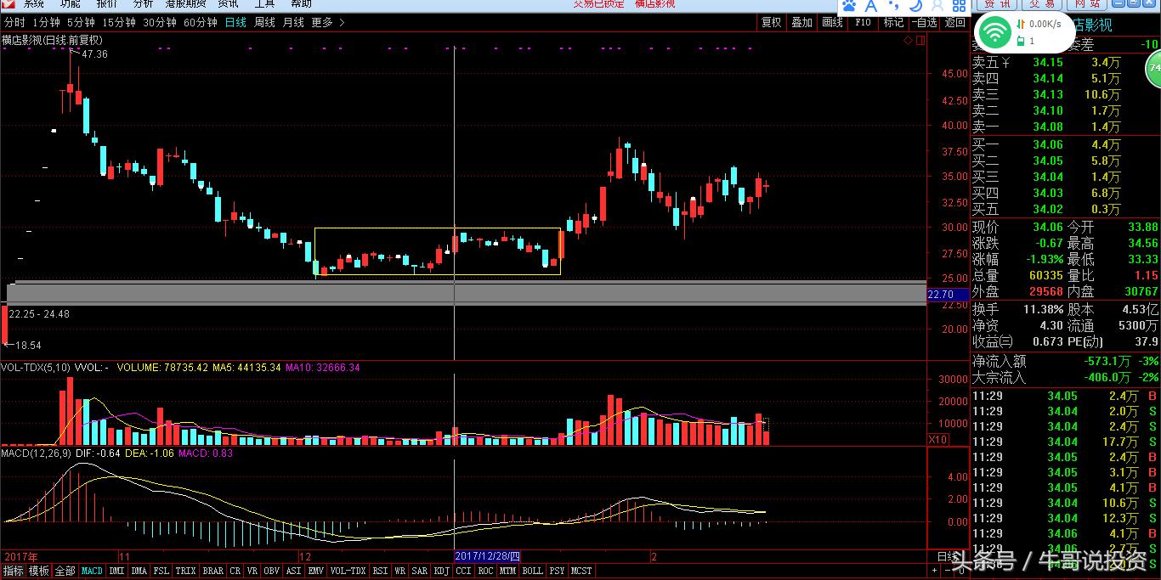Switch to the BOLL indicator tab
The image size is (1161, 580).
tap(532, 572)
